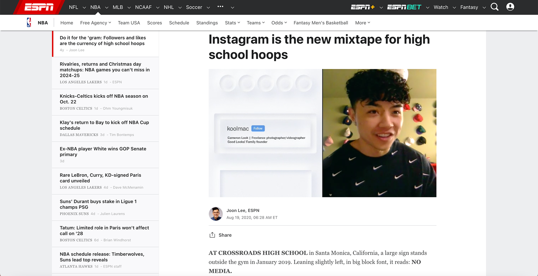Click 'LOS ANGELES LAKERS' tag under Rivalries story
This screenshot has width=538, height=276.
coord(81,82)
